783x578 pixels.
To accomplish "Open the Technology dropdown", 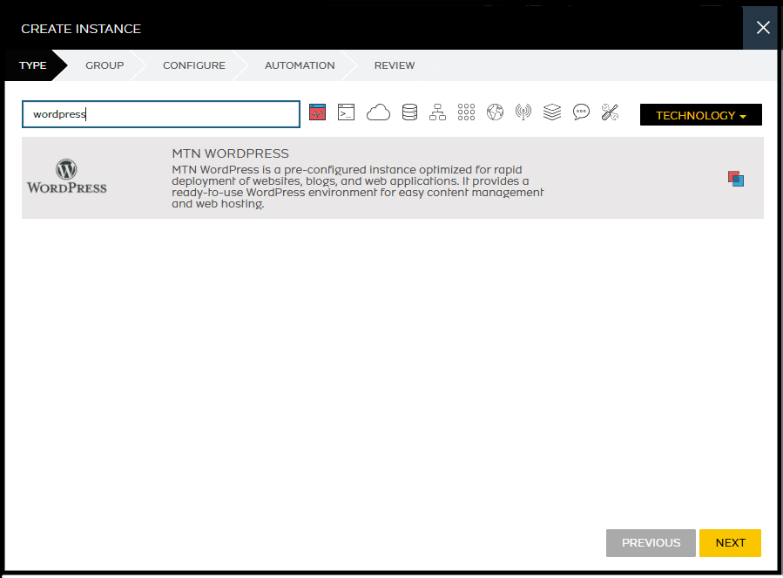I will point(700,115).
